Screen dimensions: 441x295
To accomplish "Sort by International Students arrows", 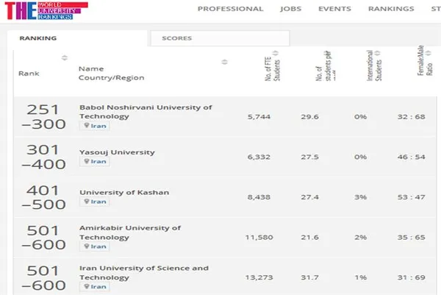I will (x=378, y=53).
